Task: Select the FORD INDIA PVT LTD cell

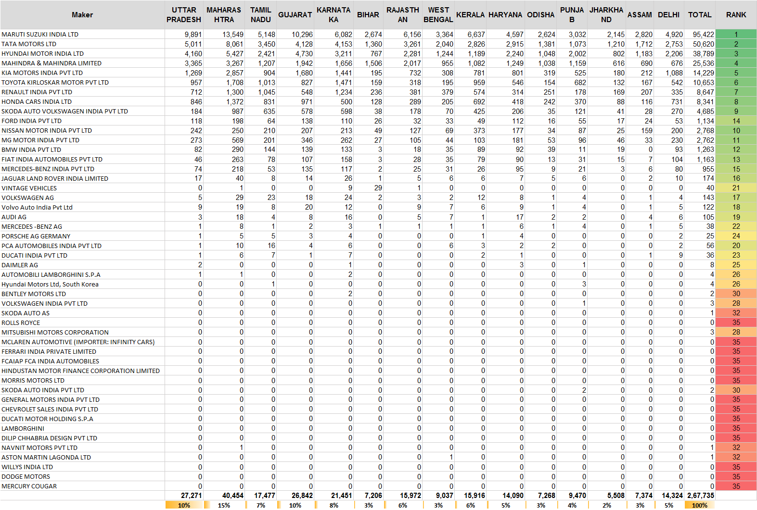Action: tap(82, 121)
